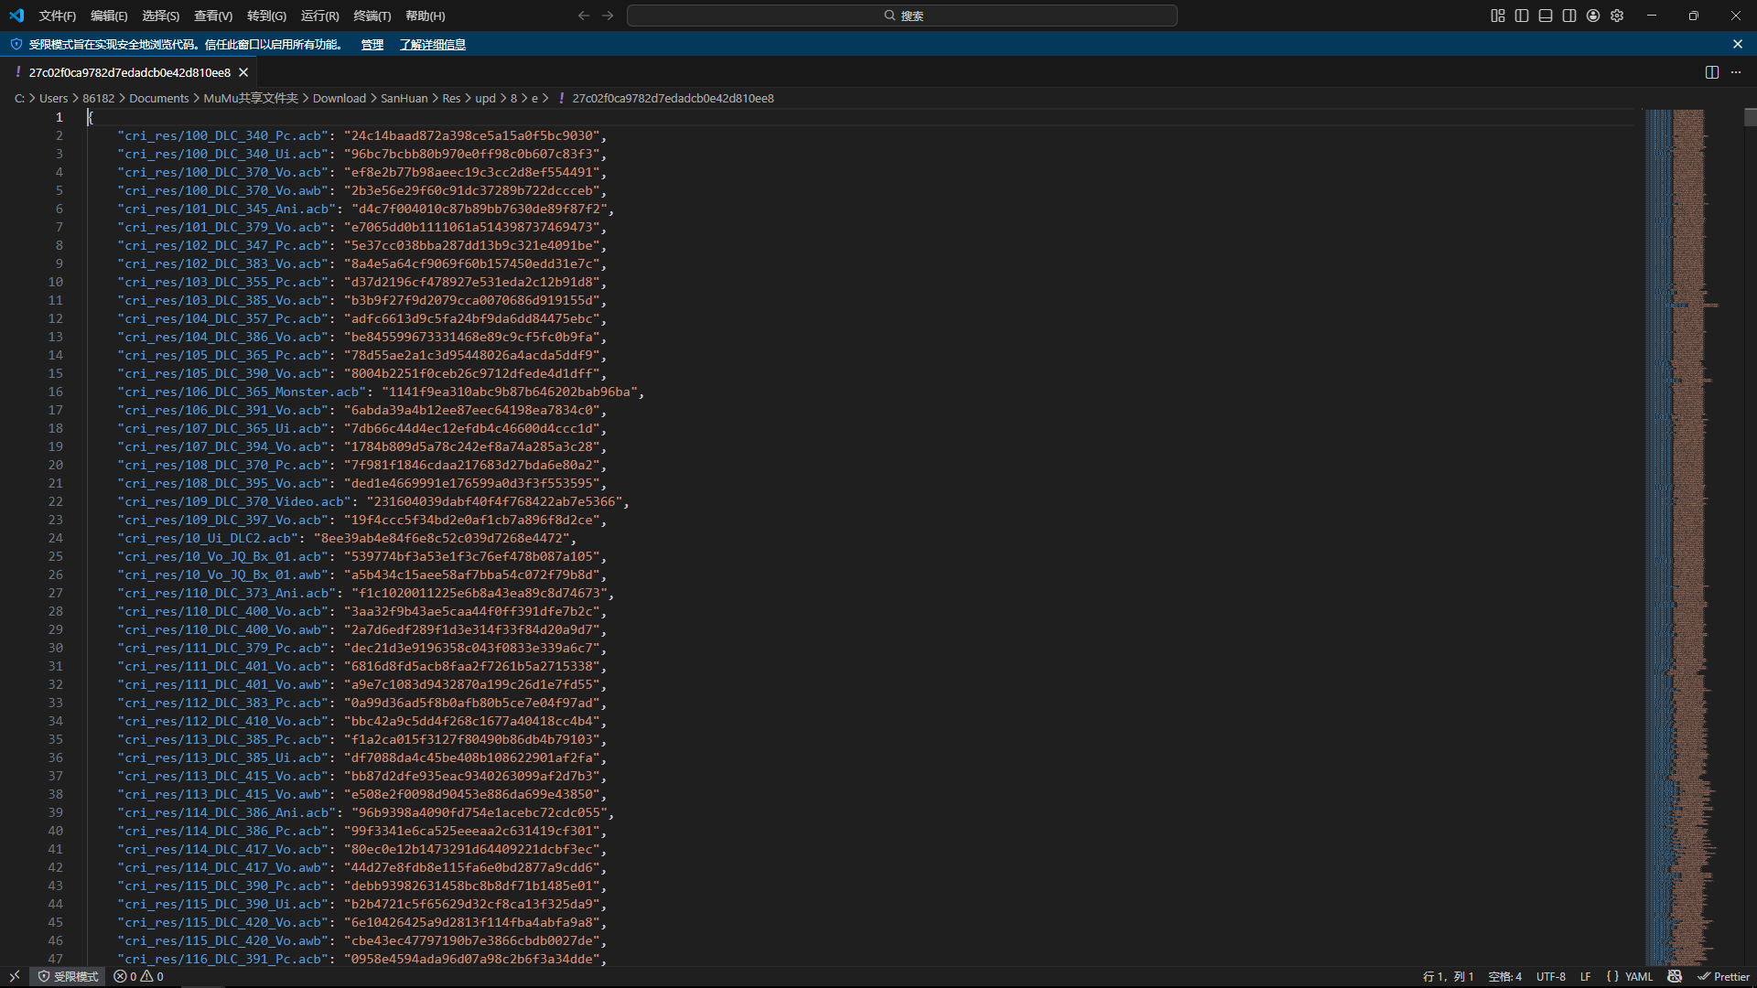Toggle the primary sidebar visibility
This screenshot has height=988, width=1757.
(x=1522, y=16)
